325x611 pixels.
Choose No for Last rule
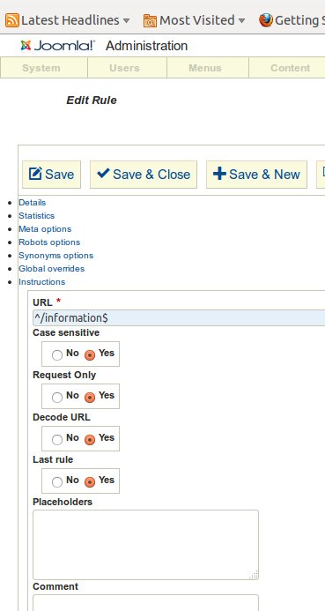click(57, 482)
